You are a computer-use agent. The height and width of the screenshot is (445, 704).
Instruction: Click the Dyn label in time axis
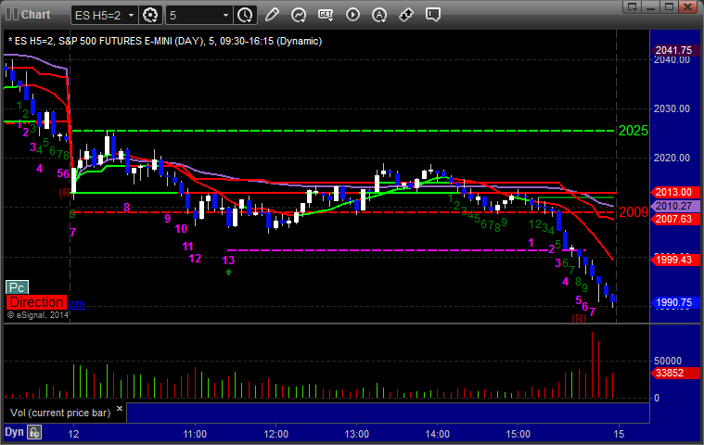(14, 432)
